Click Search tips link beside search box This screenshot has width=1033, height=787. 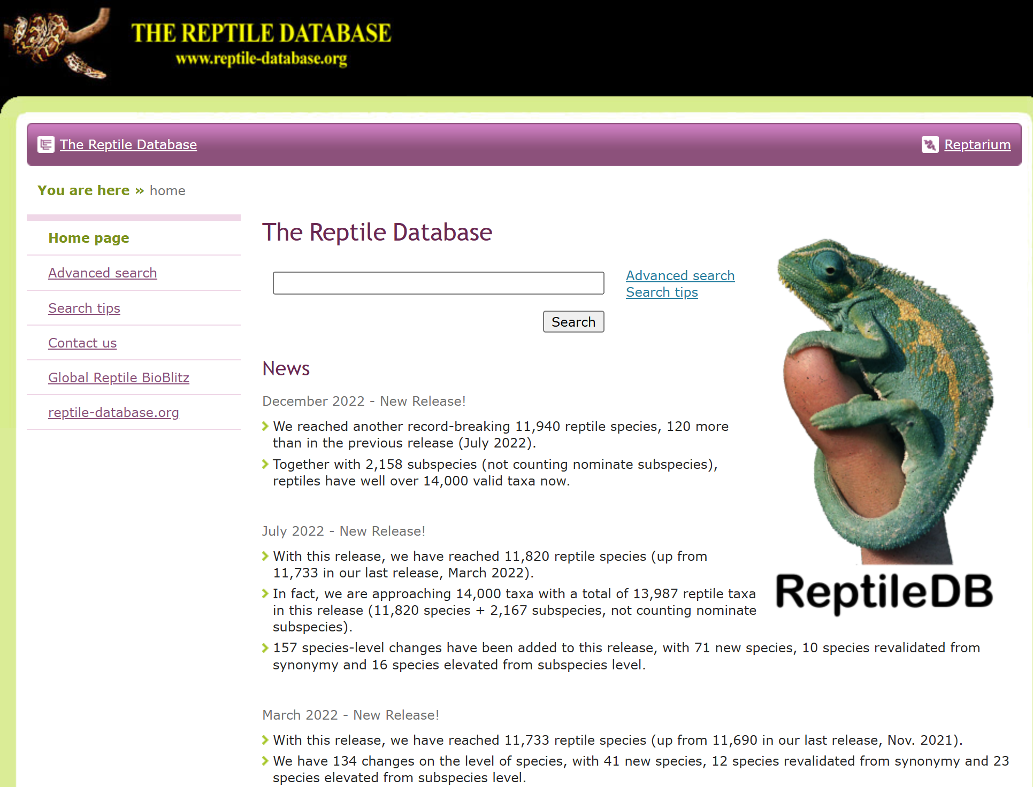click(662, 292)
